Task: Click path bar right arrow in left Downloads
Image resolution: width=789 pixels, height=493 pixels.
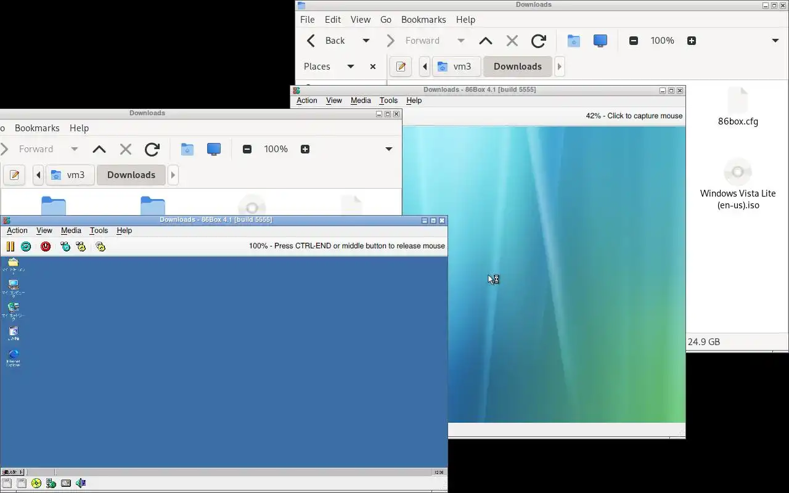Action: [x=173, y=175]
